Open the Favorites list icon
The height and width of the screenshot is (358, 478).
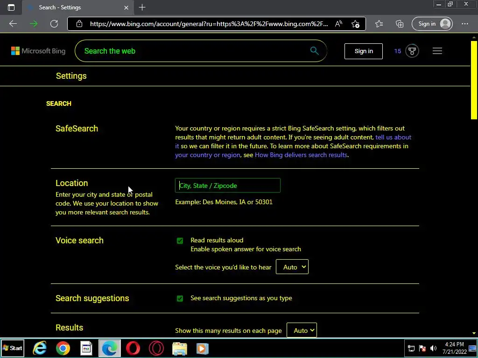(x=379, y=24)
